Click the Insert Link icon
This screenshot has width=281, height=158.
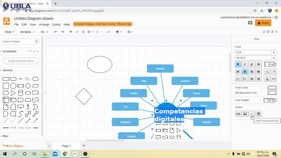click(238, 114)
